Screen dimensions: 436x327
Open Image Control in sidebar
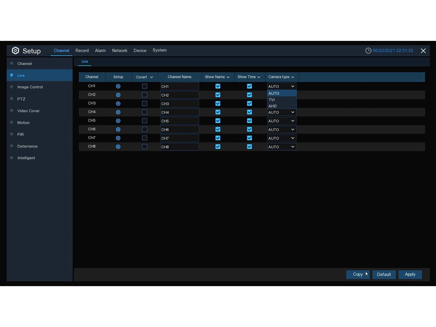pyautogui.click(x=30, y=87)
